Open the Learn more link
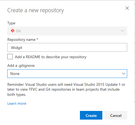Screen dimensions: 135x125 [x=17, y=103]
